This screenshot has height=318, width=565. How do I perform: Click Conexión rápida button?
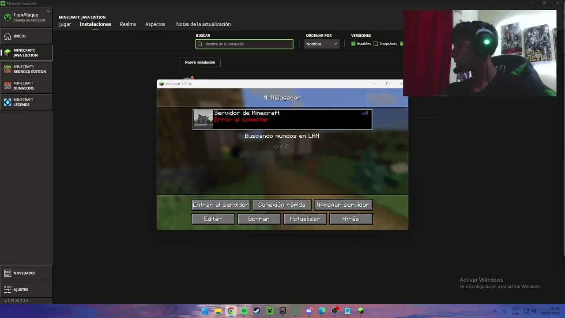(x=282, y=205)
